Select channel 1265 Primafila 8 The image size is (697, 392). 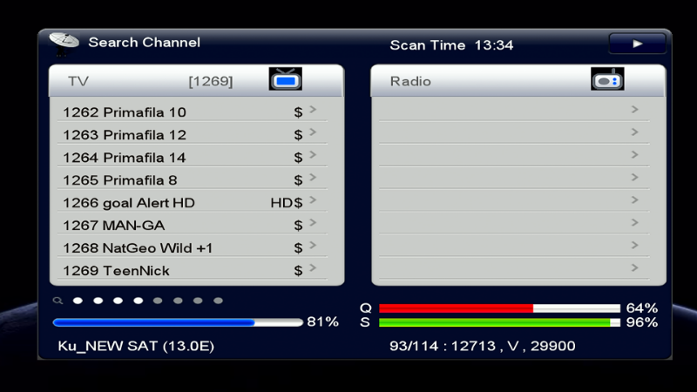[193, 178]
